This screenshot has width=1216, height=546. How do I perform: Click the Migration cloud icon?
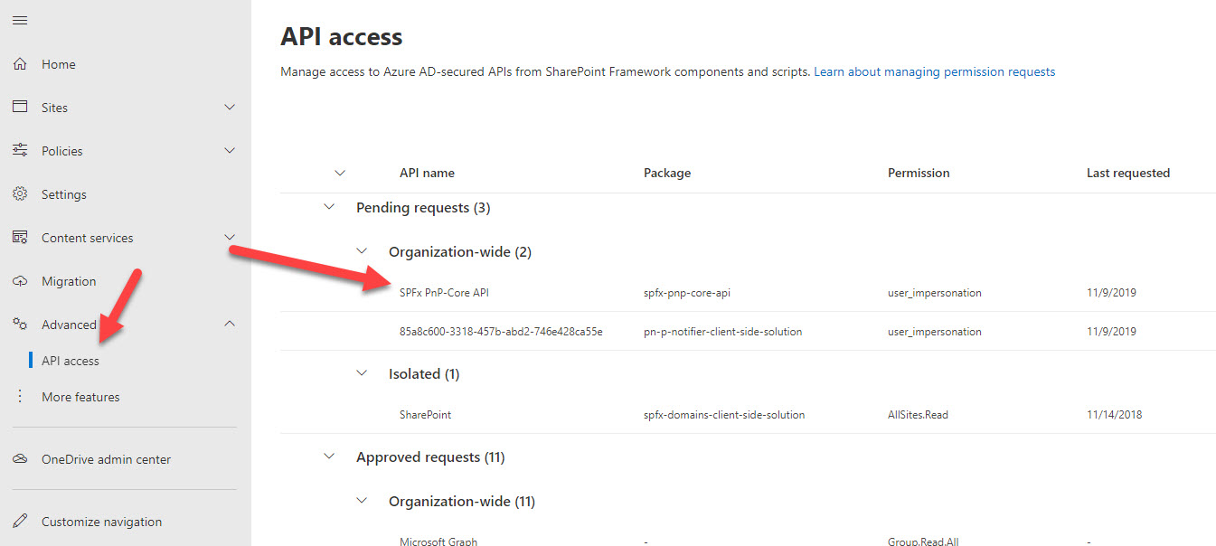coord(20,281)
